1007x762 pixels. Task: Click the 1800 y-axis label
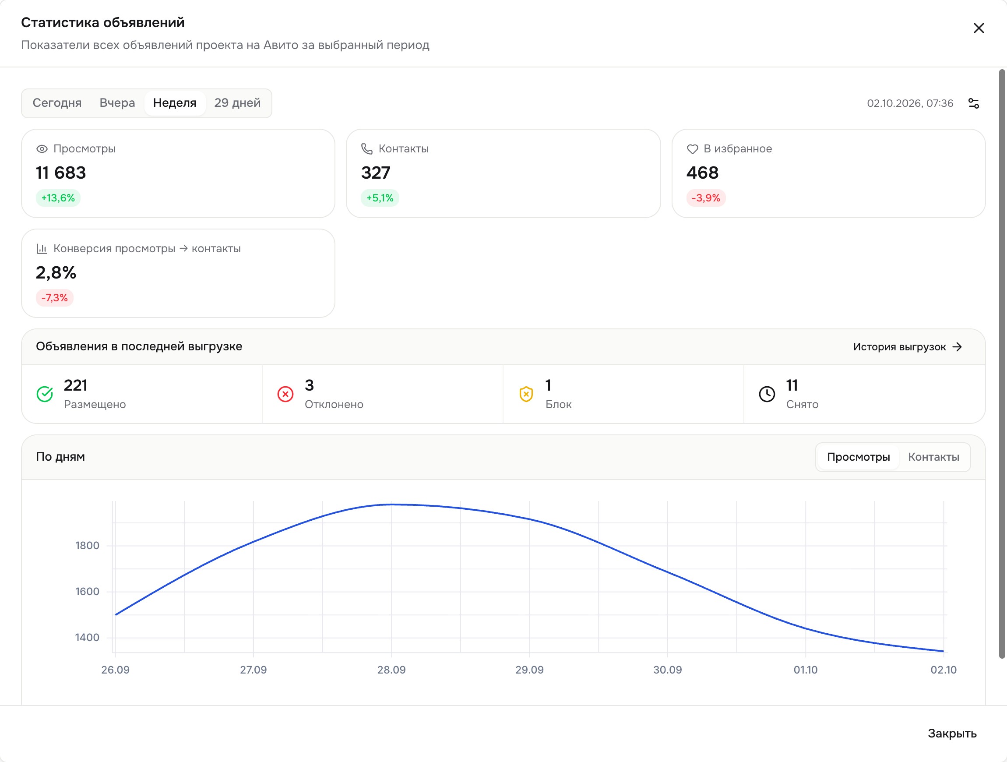tap(87, 546)
